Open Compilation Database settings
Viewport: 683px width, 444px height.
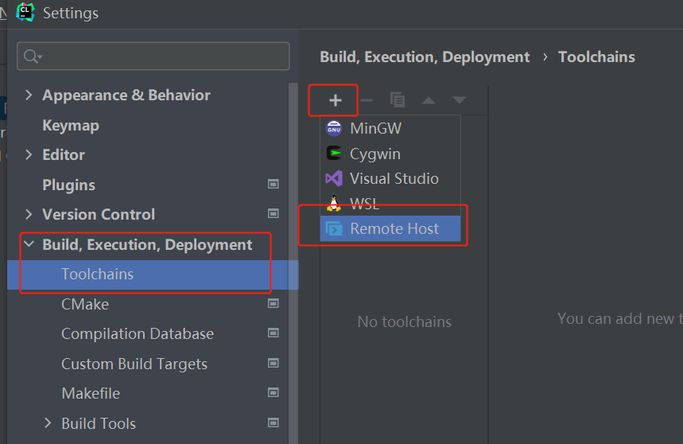(x=138, y=333)
